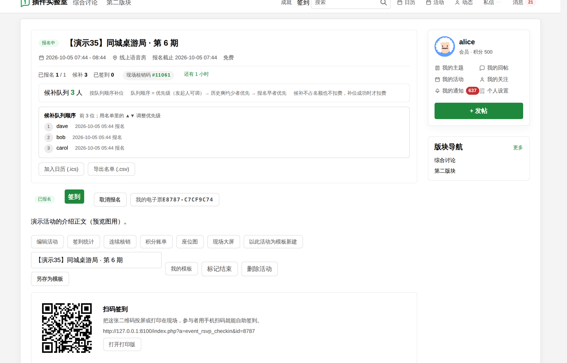Click 以此活动为模板新建 button

pyautogui.click(x=273, y=242)
